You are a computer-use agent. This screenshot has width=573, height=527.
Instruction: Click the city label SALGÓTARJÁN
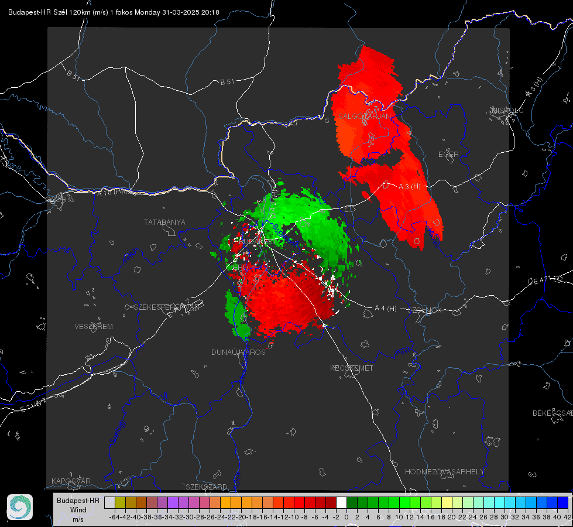click(364, 117)
